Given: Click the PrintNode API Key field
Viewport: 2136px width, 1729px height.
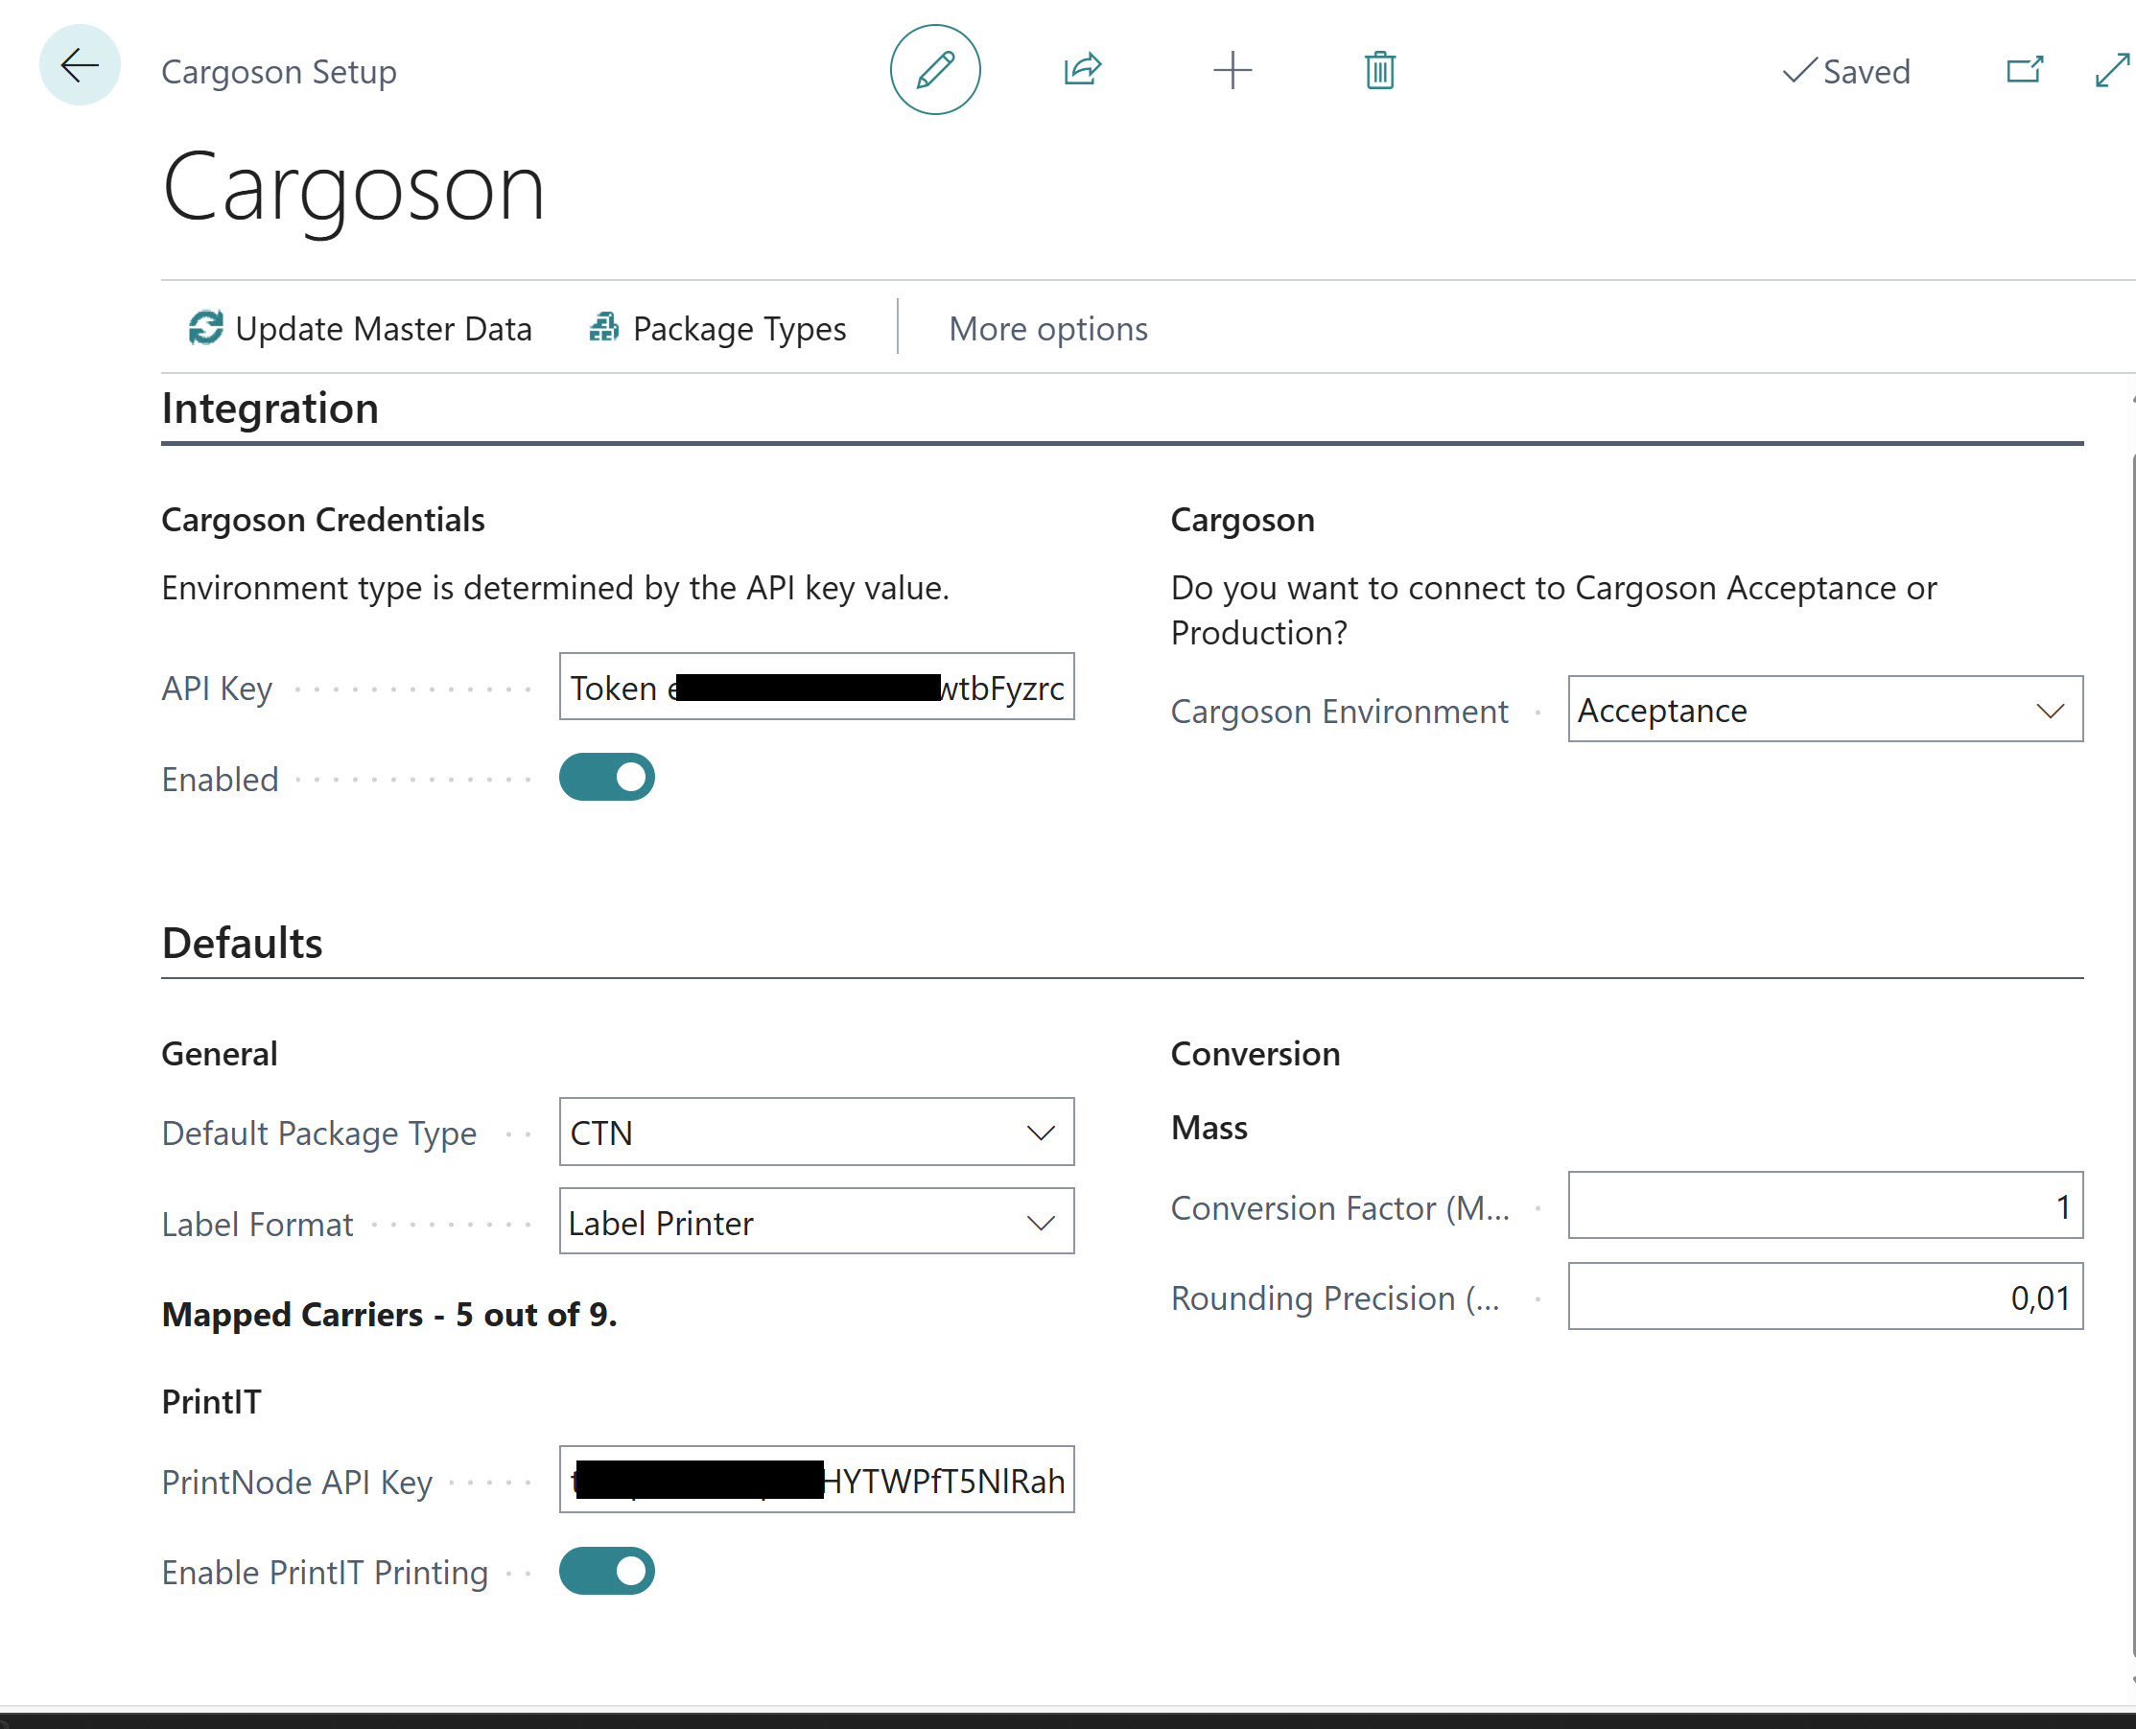Looking at the screenshot, I should 816,1480.
